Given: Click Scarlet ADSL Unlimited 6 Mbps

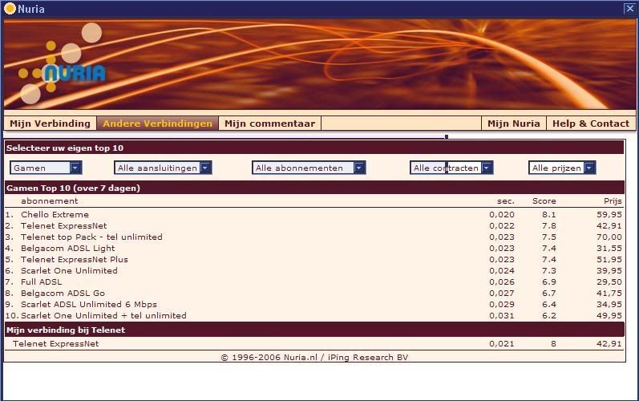Looking at the screenshot, I should [88, 305].
